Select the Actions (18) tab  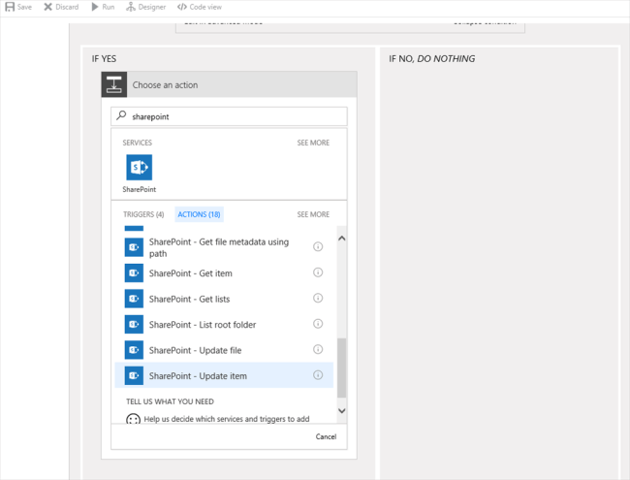pyautogui.click(x=200, y=214)
